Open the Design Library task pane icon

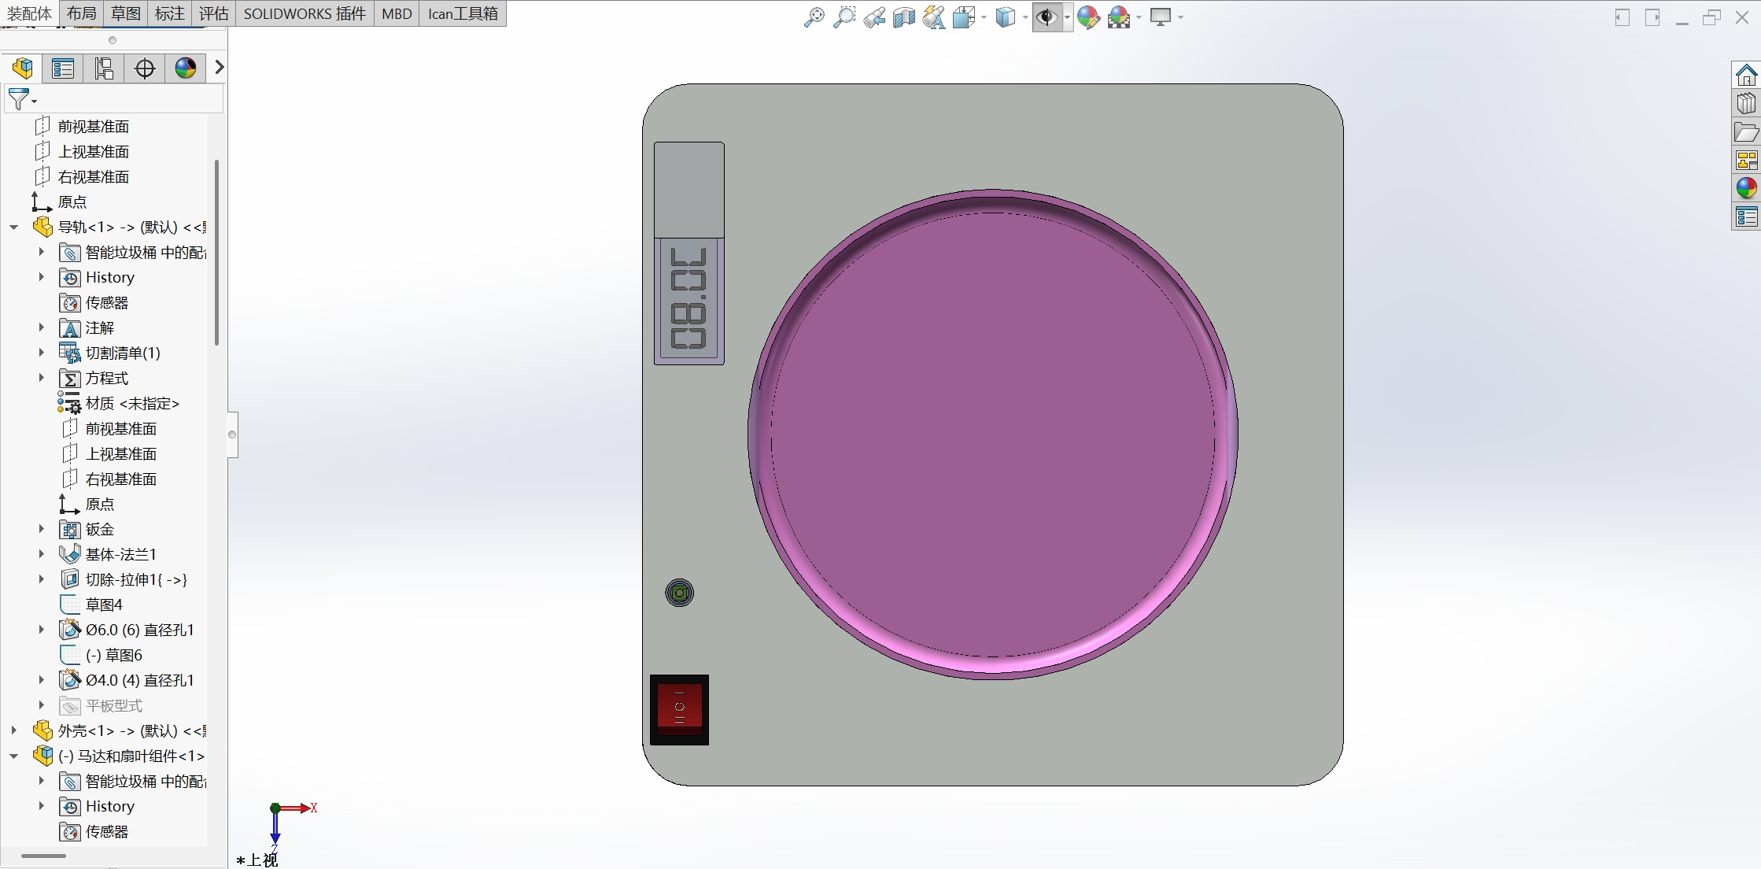pos(1746,104)
